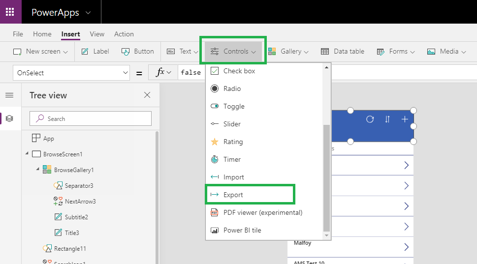Open the app launcher waffle icon
This screenshot has width=477, height=264.
[10, 12]
